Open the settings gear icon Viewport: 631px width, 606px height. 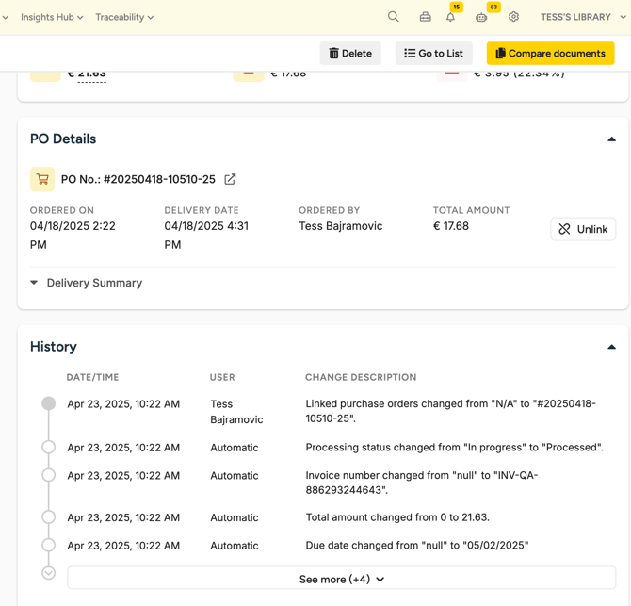tap(513, 17)
